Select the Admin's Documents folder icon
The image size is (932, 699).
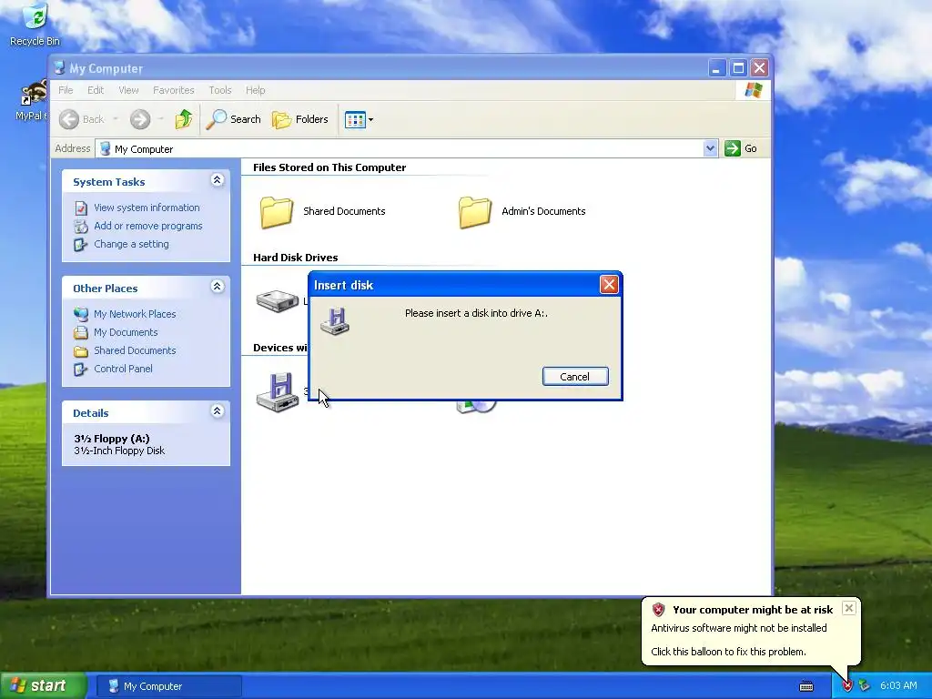click(475, 212)
